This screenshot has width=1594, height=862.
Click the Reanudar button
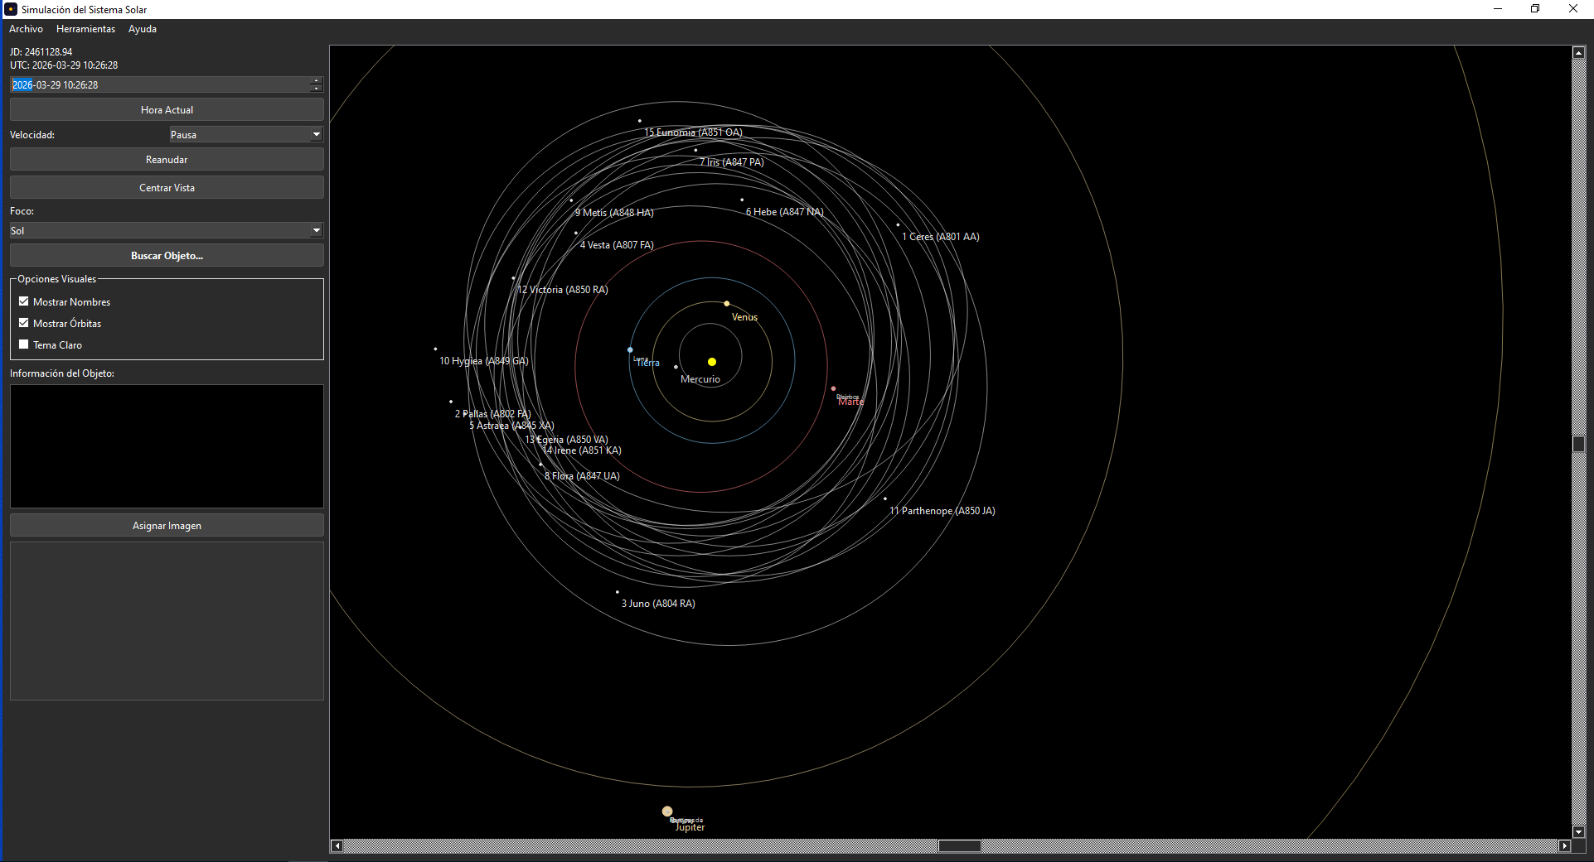[x=167, y=160]
